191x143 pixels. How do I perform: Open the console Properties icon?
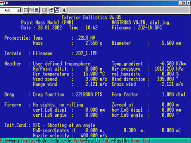coord(51,10)
